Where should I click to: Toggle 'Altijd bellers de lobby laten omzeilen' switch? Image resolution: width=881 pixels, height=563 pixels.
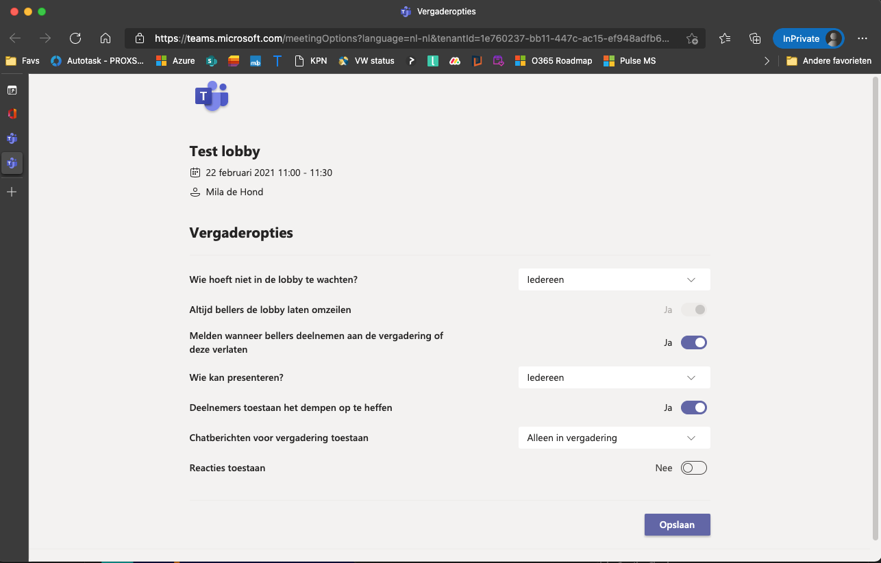pyautogui.click(x=693, y=310)
